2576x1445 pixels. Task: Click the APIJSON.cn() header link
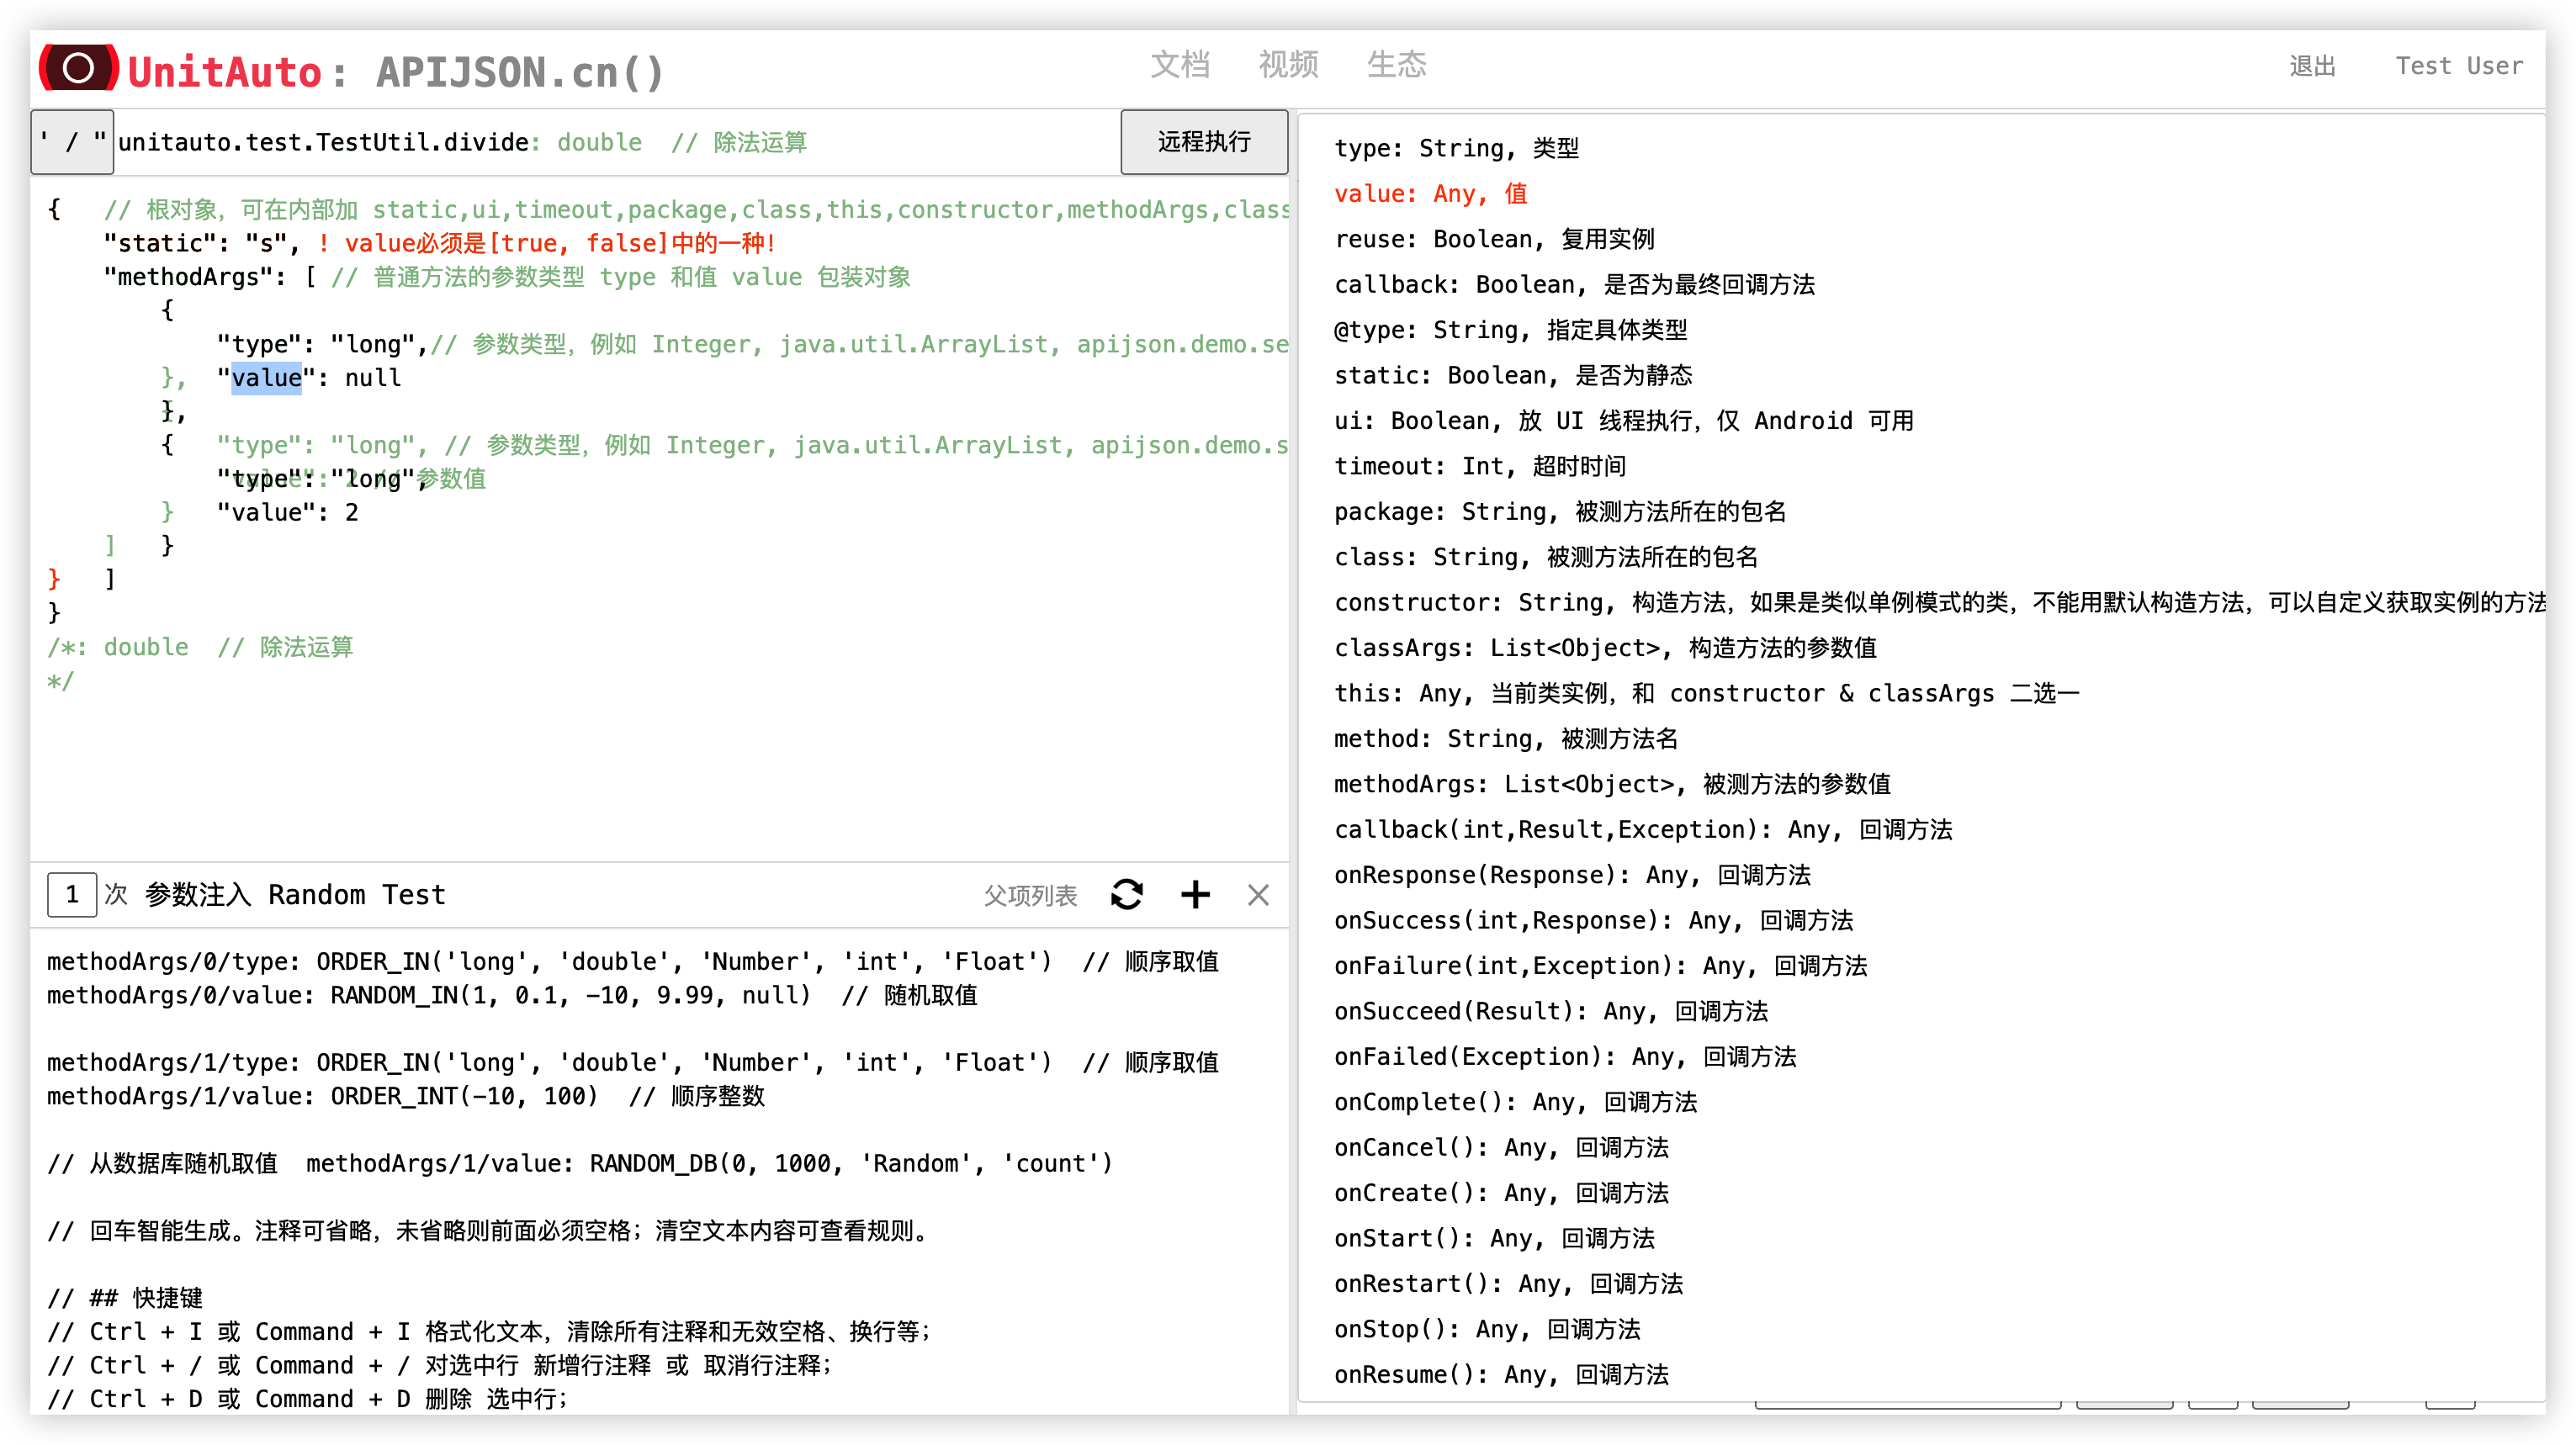pyautogui.click(x=520, y=72)
